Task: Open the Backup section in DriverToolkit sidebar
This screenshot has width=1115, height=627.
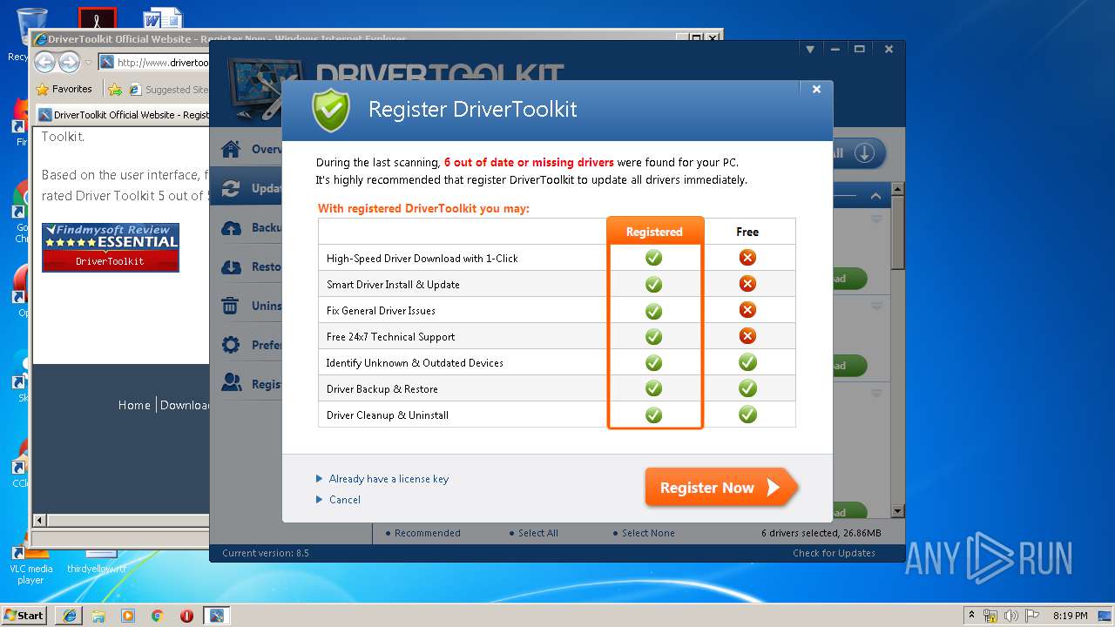Action: tap(247, 227)
